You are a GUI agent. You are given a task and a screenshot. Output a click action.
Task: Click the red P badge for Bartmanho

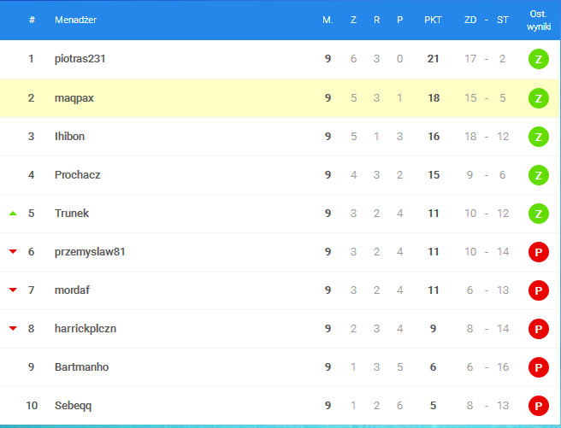[x=538, y=367]
